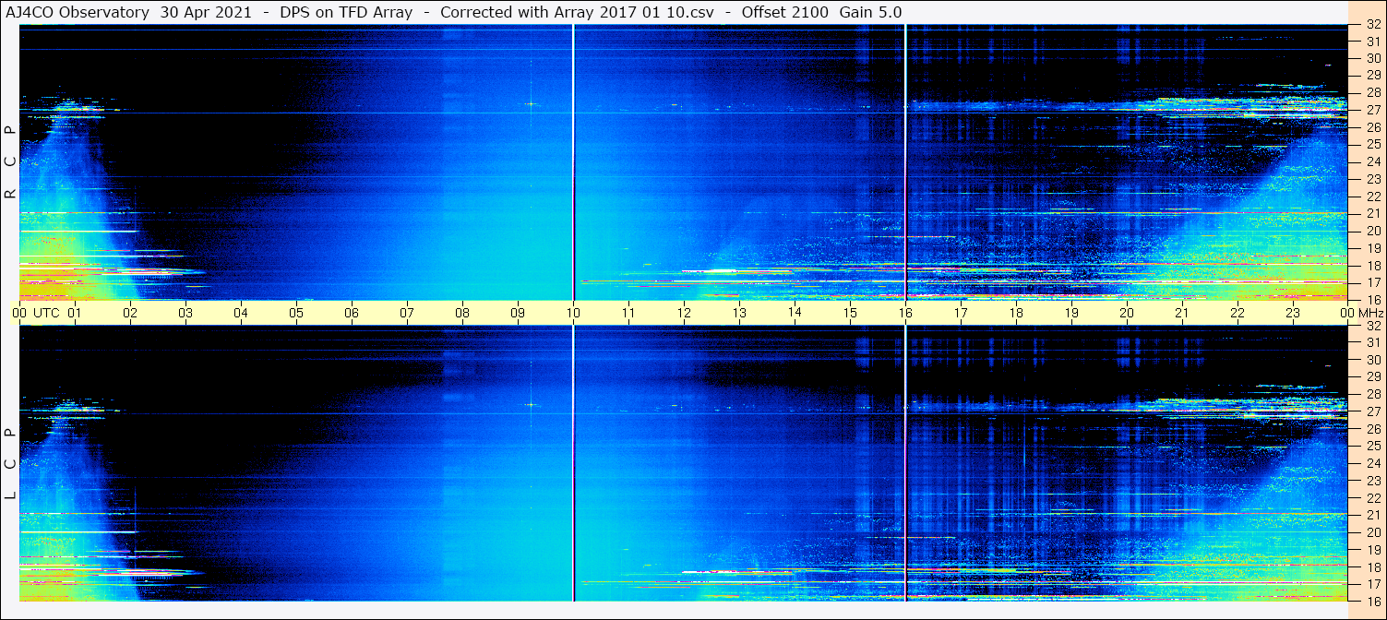This screenshot has height=620, width=1387.
Task: Click the RCP polarization label on left edge
Action: [x=11, y=161]
